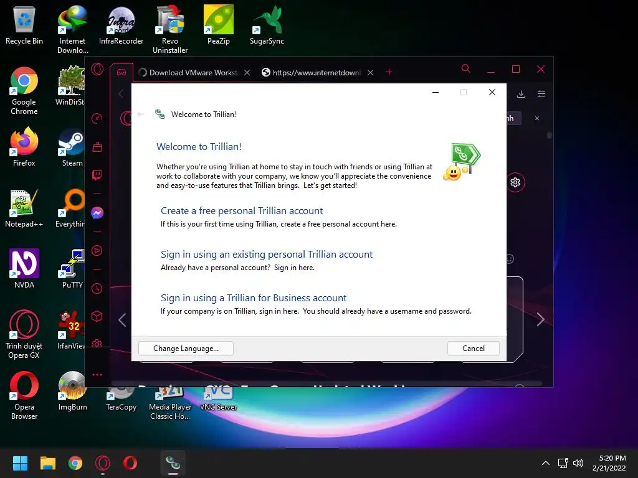Image resolution: width=638 pixels, height=478 pixels.
Task: Launch InfraRecorder from the desktop
Action: 121,25
